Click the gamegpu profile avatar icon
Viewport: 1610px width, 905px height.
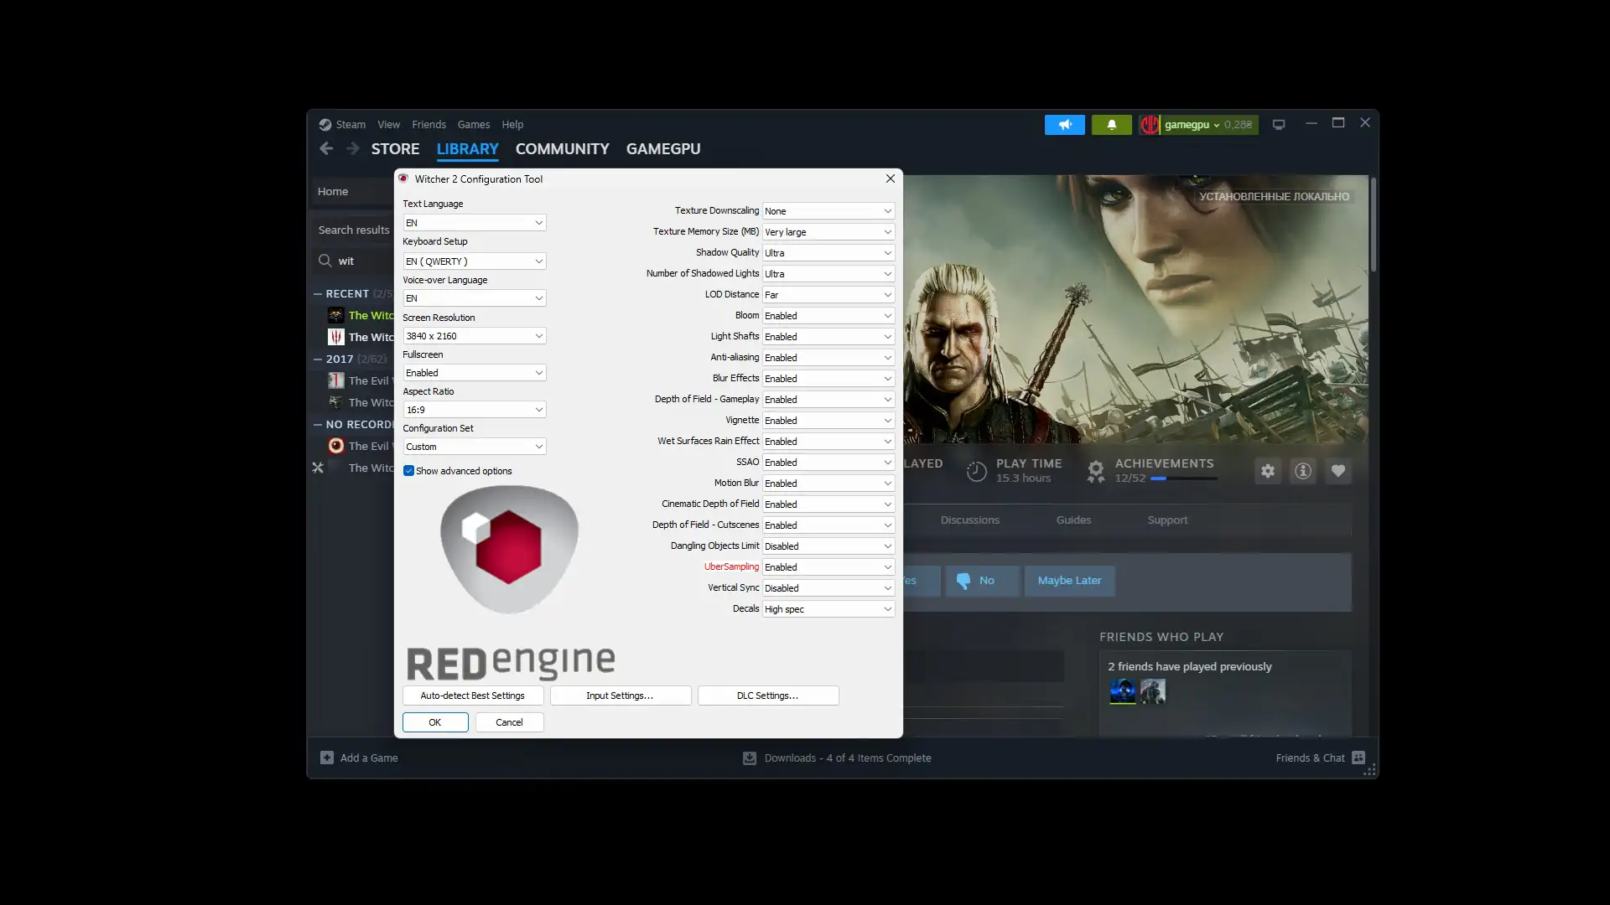point(1149,125)
